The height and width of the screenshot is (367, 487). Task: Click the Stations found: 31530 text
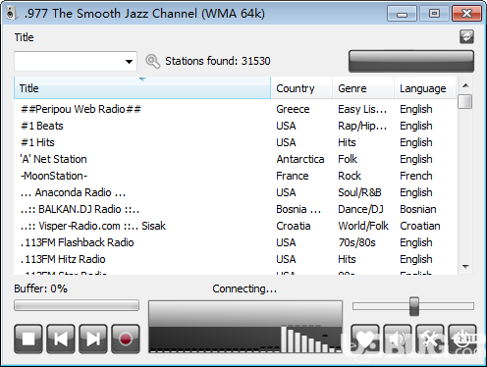[x=218, y=61]
